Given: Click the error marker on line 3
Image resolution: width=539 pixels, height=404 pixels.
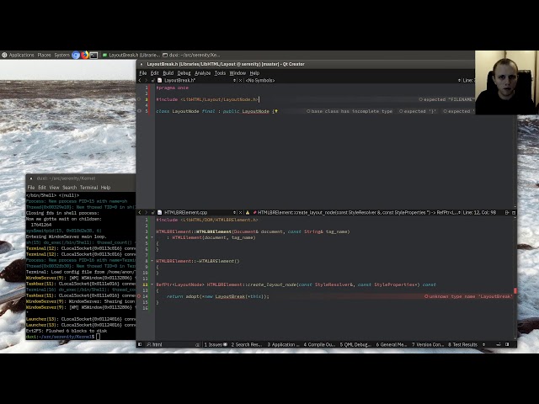Looking at the screenshot, I should point(139,99).
